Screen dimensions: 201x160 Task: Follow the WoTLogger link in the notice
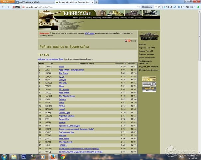point(90,33)
